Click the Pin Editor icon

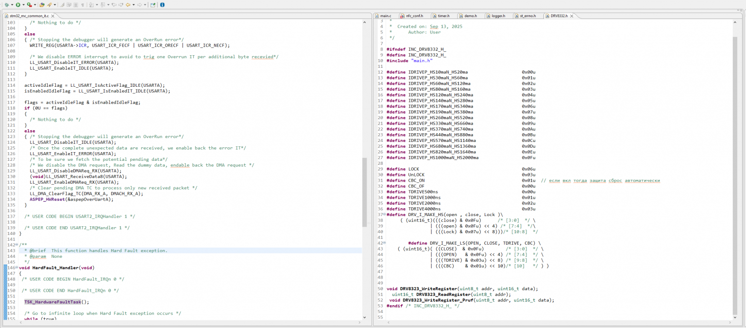(x=153, y=5)
